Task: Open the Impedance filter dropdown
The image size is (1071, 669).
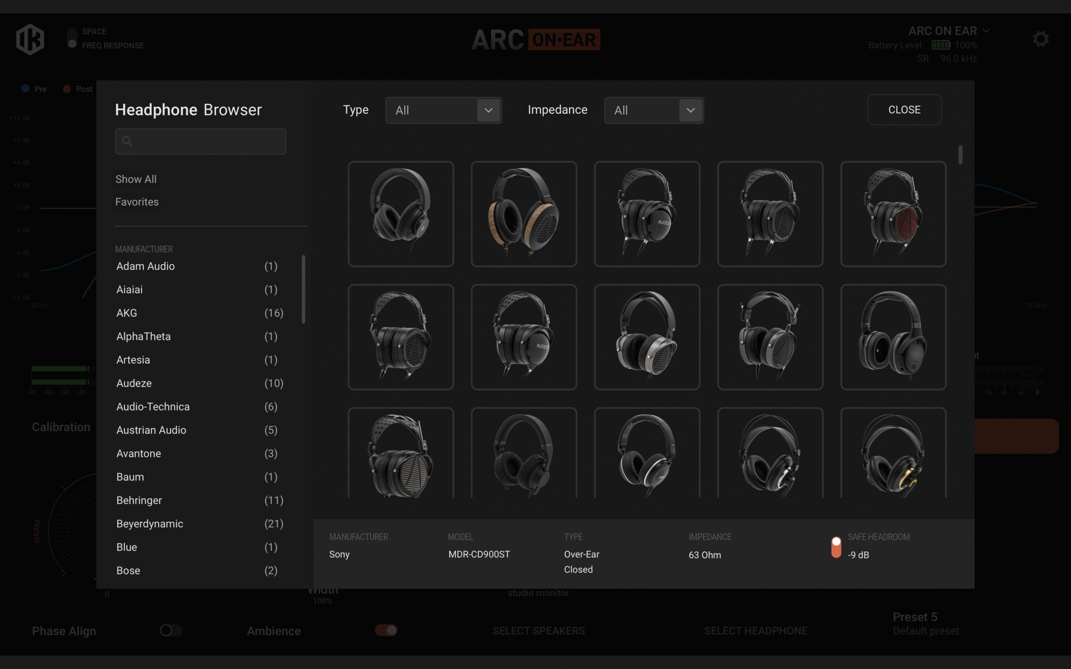Action: pyautogui.click(x=653, y=110)
